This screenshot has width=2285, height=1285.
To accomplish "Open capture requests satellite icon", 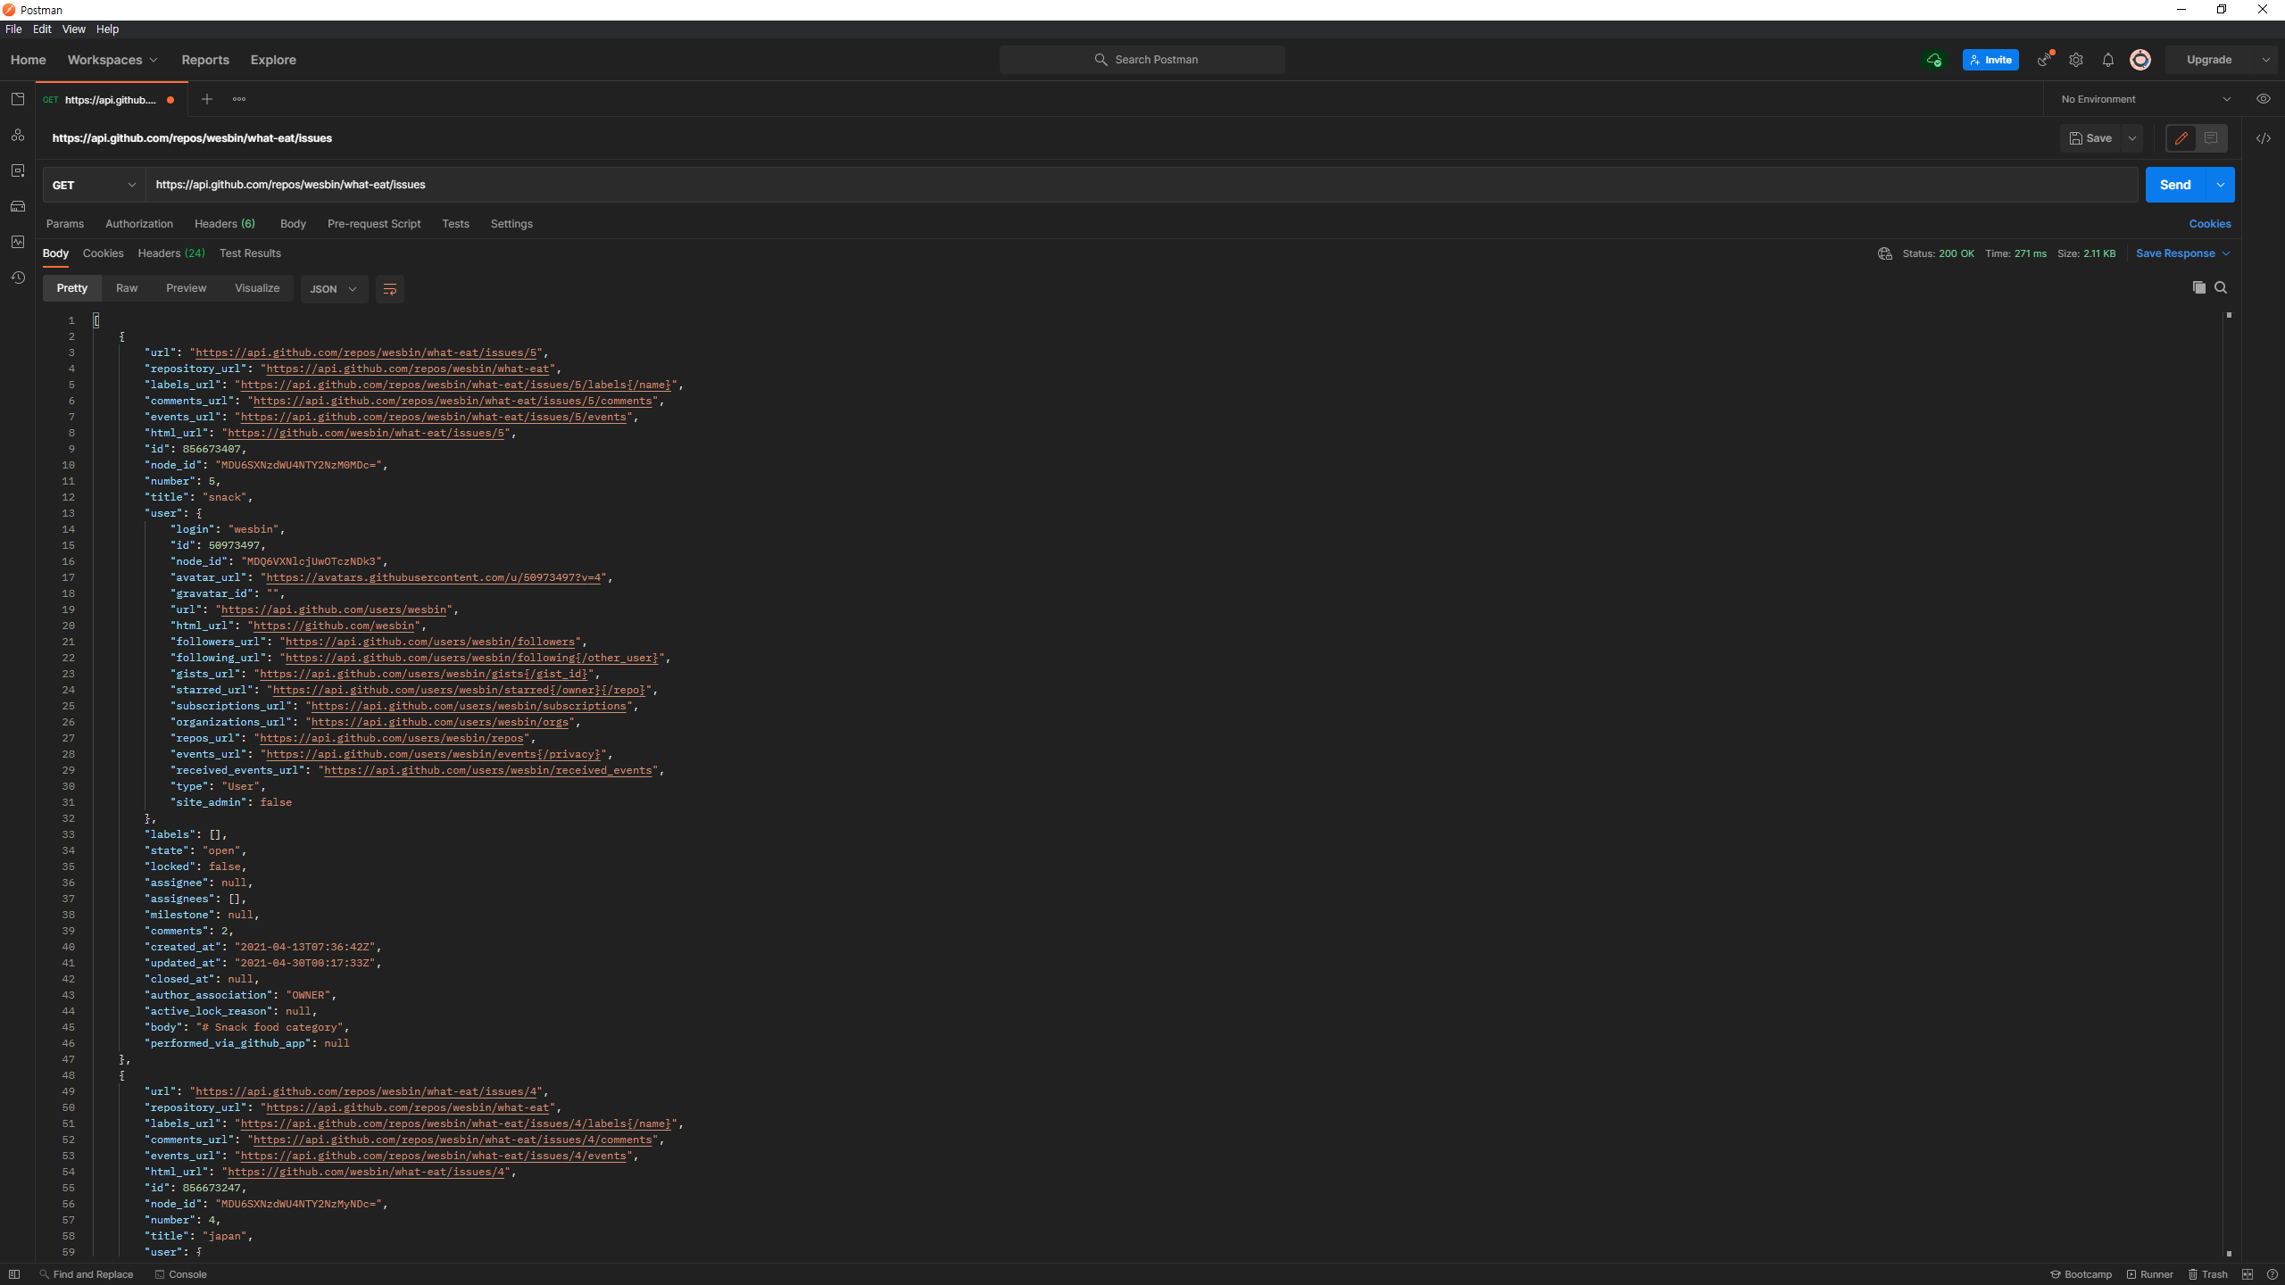I will [2045, 60].
